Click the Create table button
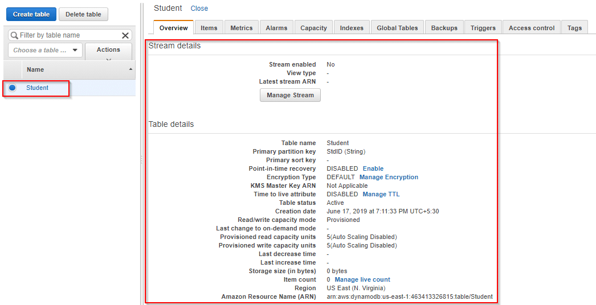The height and width of the screenshot is (305, 596). pyautogui.click(x=31, y=14)
